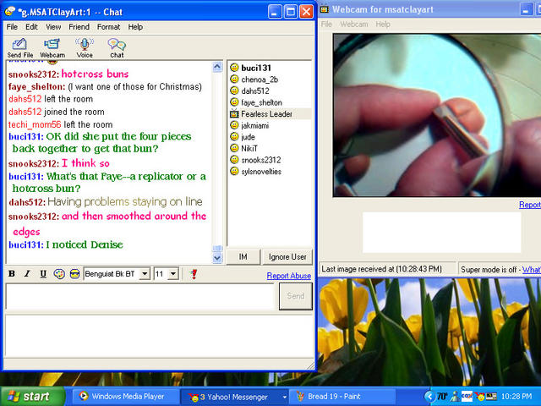
Task: Click the What's link next to Super mode
Action: (532, 270)
